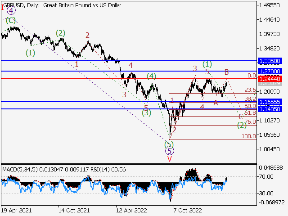Screen dimensions: 288x216
Task: Click the -0.068972 indicator scale value
Action: point(271,202)
